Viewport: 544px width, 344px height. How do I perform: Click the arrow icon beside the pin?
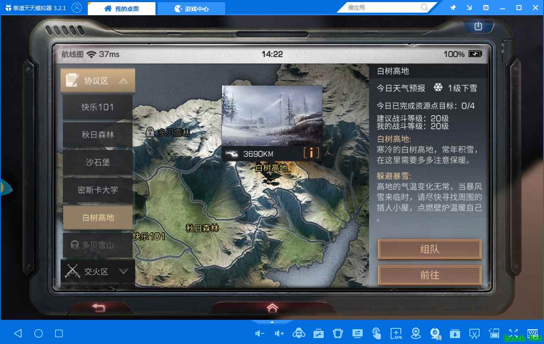[x=469, y=8]
